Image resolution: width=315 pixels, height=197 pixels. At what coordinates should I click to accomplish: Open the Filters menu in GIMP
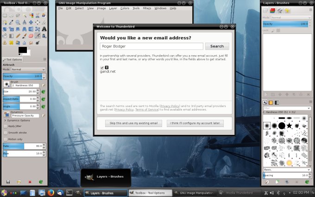point(147,8)
